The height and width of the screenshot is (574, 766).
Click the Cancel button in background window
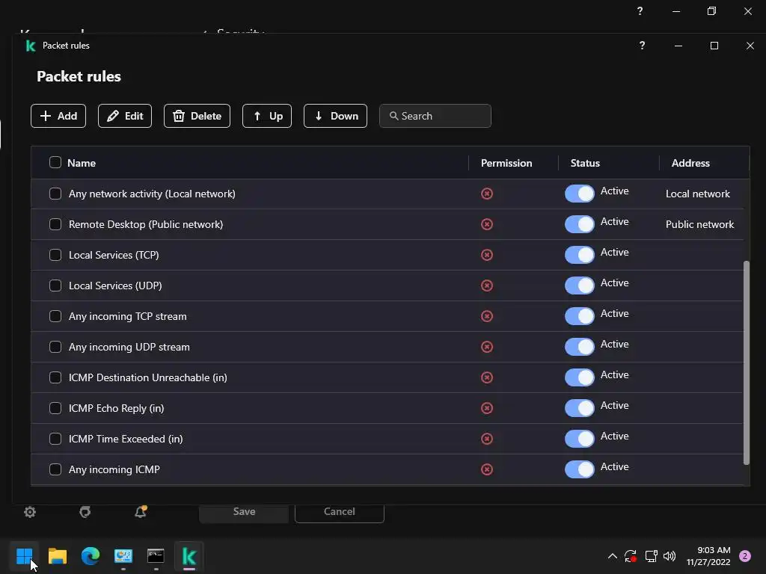[x=340, y=511]
